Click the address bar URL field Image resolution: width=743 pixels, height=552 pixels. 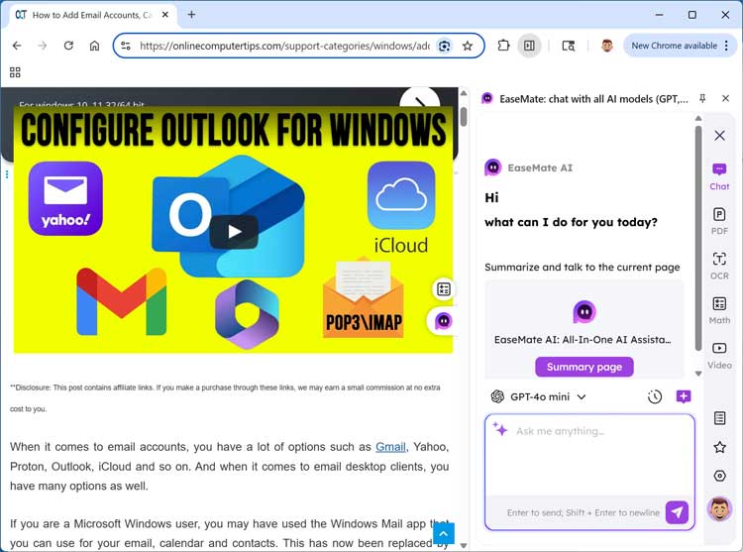(x=284, y=46)
